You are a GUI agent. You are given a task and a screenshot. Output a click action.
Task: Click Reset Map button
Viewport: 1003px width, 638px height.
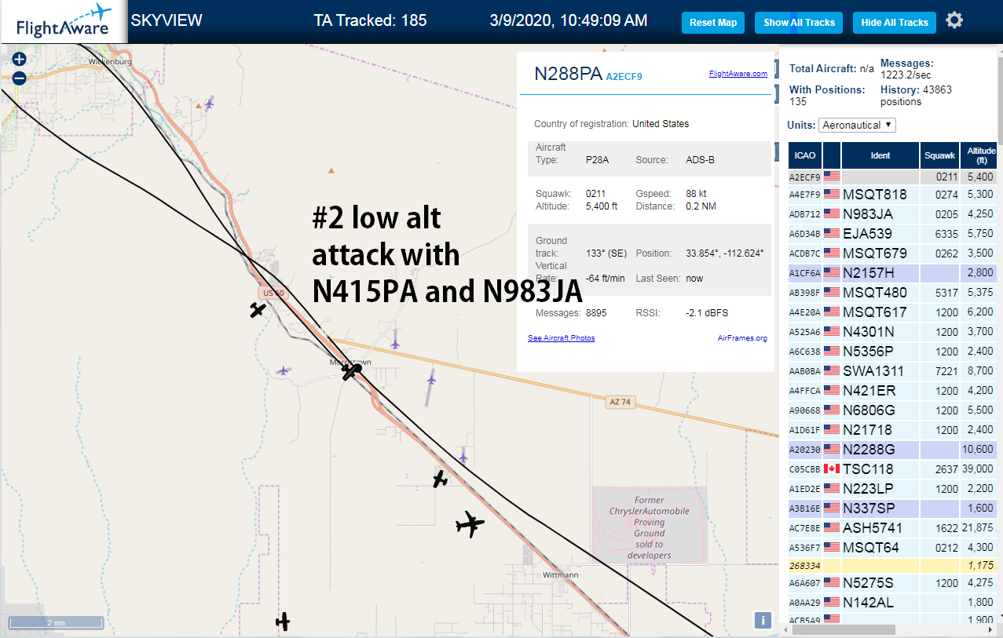point(713,23)
